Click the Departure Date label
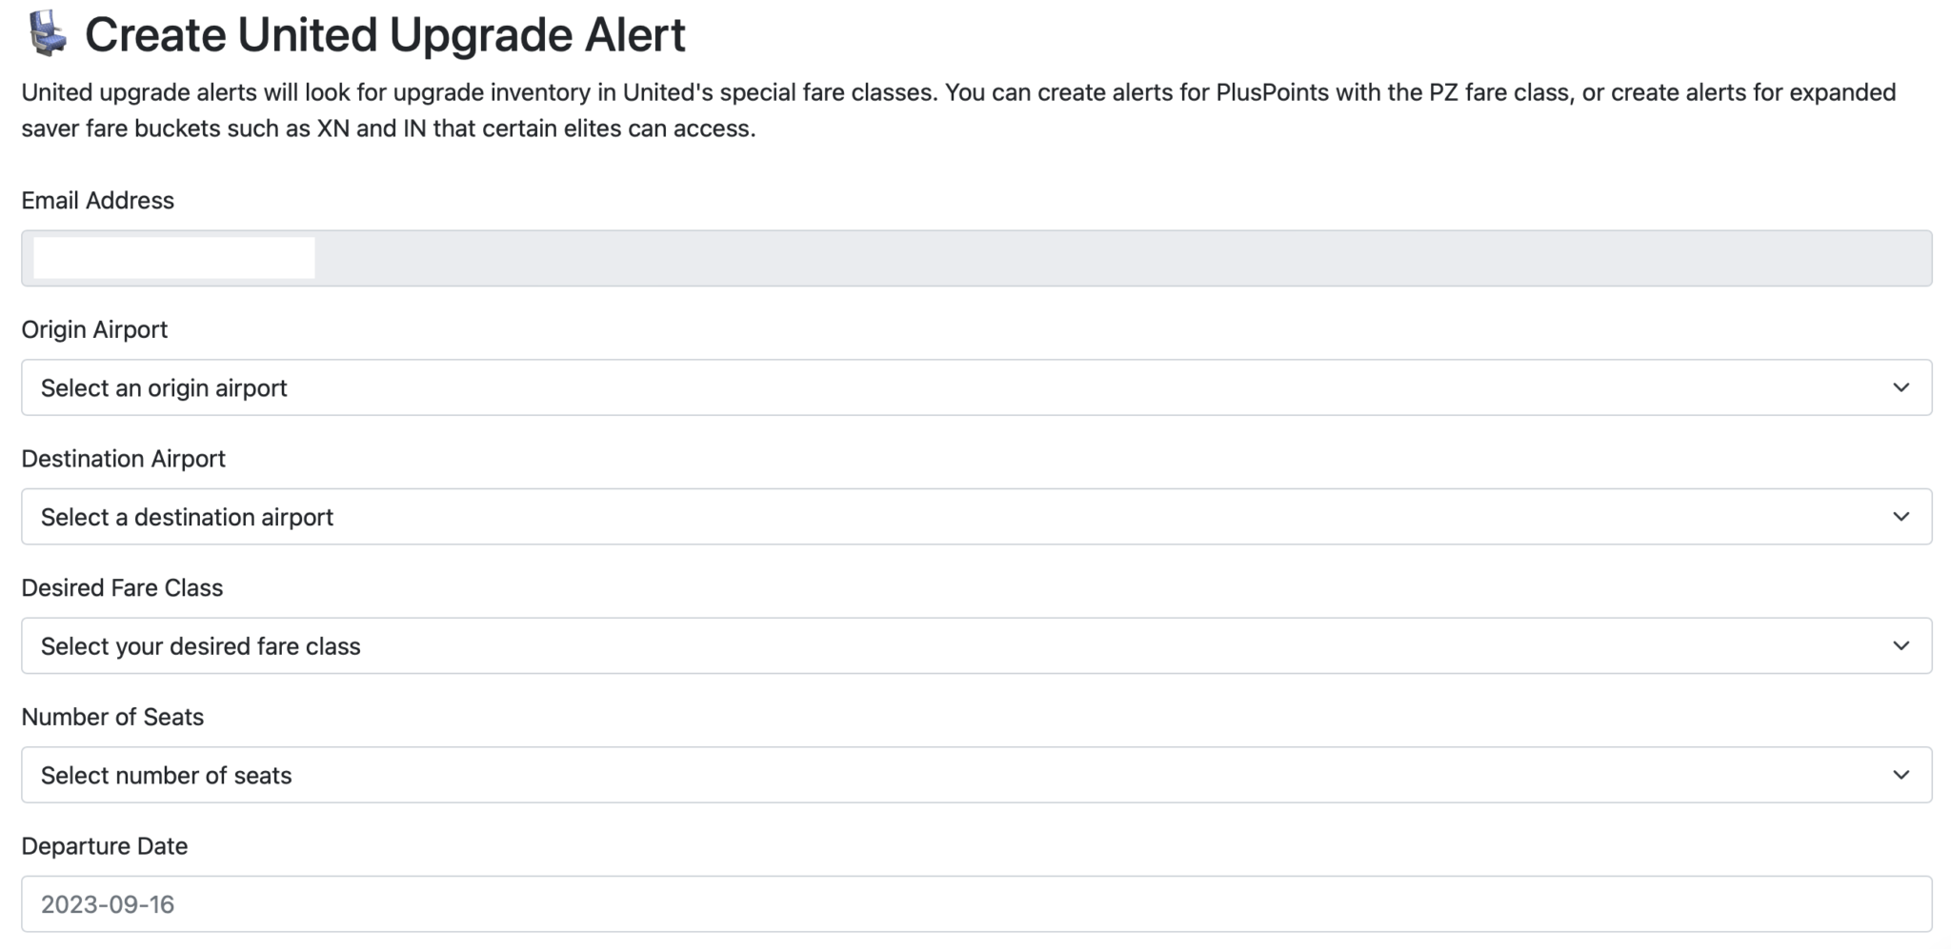The image size is (1951, 949). (x=105, y=845)
